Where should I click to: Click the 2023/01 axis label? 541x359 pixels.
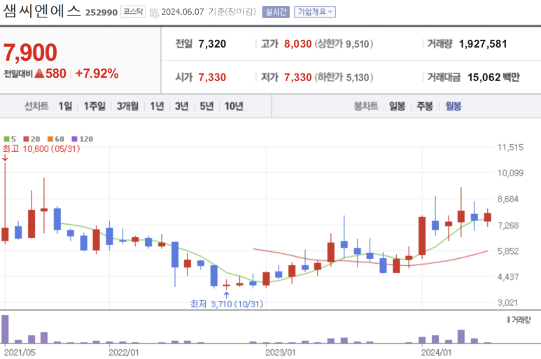coord(280,353)
